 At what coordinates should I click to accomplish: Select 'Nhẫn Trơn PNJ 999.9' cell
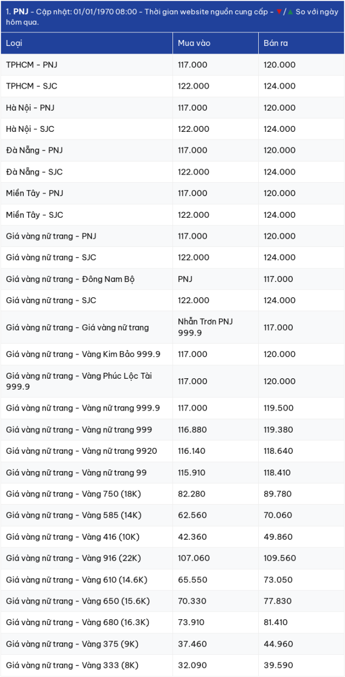point(205,327)
